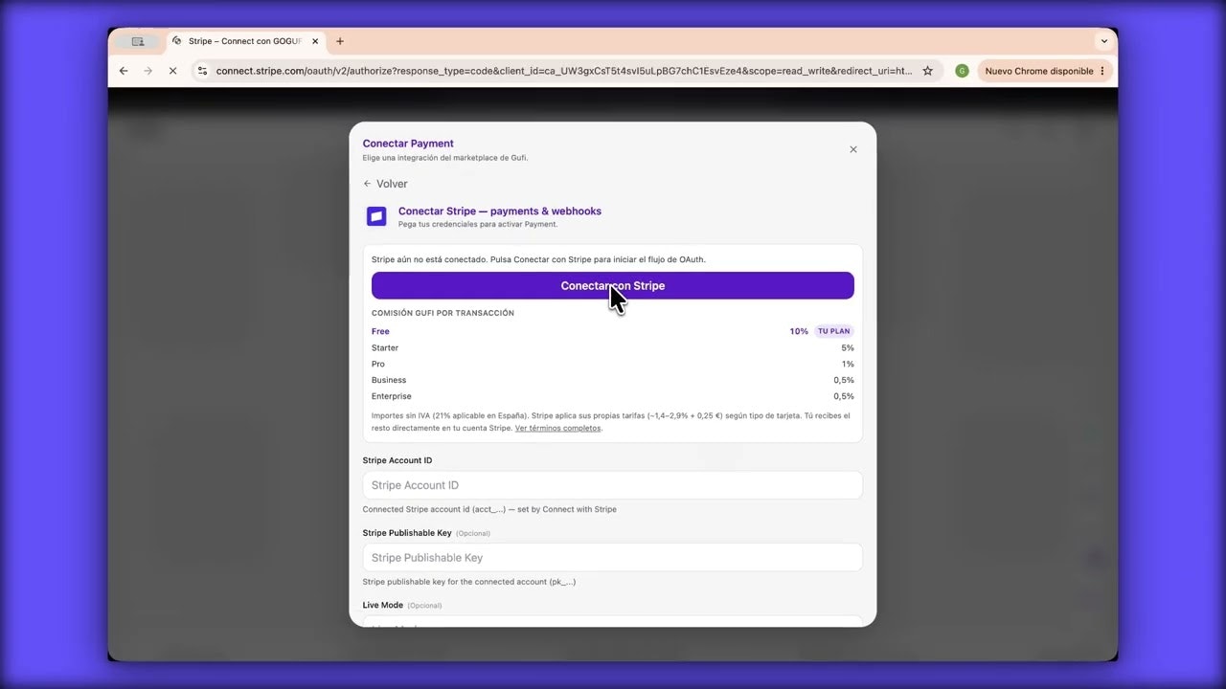Click the Conectar con Stripe button
This screenshot has height=689, width=1226.
[612, 285]
